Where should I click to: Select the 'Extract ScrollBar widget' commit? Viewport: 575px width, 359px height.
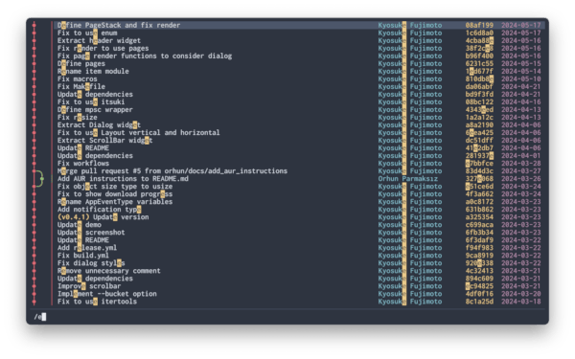tap(104, 141)
